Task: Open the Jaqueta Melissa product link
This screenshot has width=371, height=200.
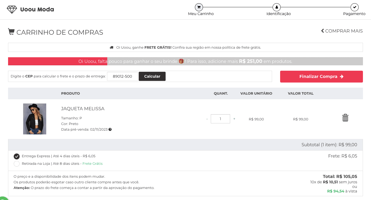Action: [x=83, y=109]
